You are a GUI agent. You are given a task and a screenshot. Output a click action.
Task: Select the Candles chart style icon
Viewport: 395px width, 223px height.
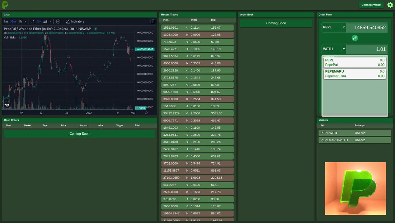click(39, 21)
